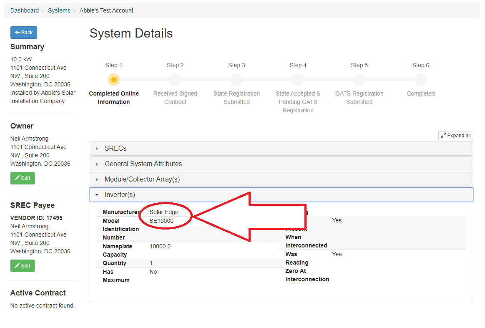Image resolution: width=485 pixels, height=328 pixels.
Task: Click the Step 5 progress circle
Action: coord(359,79)
